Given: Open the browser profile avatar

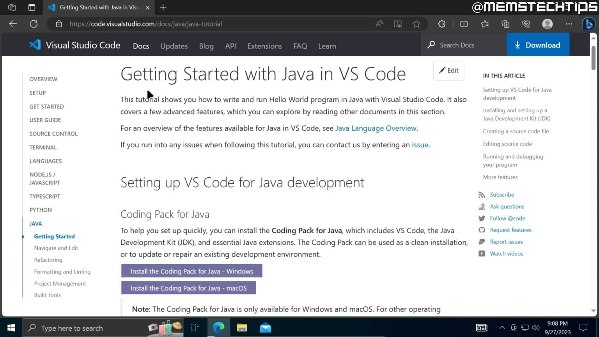Looking at the screenshot, I should click(x=548, y=24).
